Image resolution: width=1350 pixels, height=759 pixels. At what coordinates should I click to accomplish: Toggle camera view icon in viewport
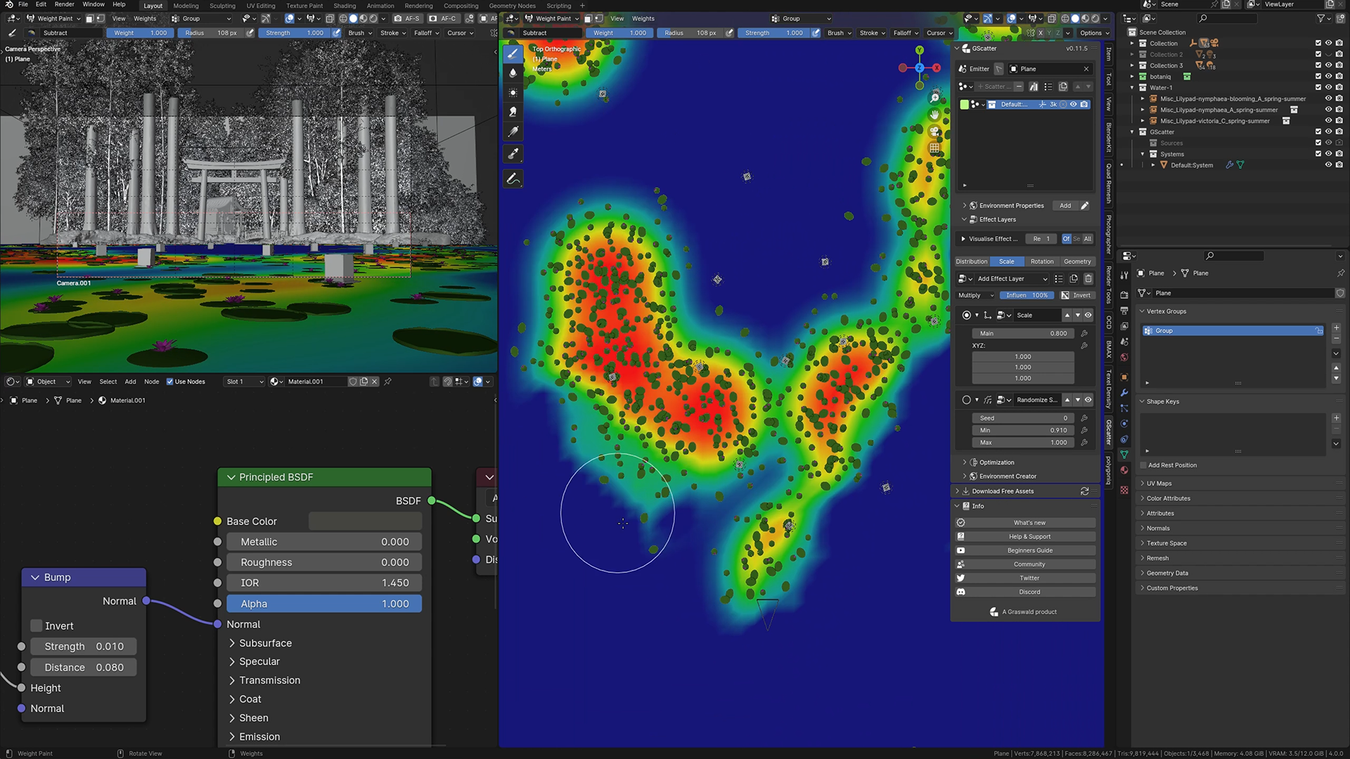point(934,131)
